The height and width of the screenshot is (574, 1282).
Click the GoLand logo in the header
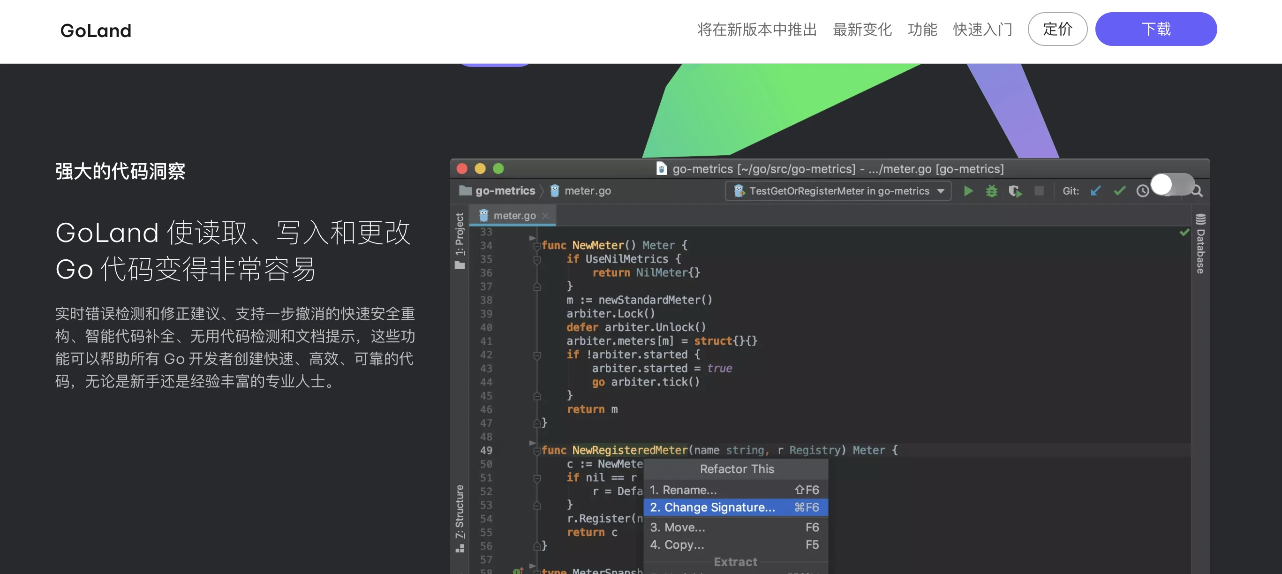click(x=96, y=31)
